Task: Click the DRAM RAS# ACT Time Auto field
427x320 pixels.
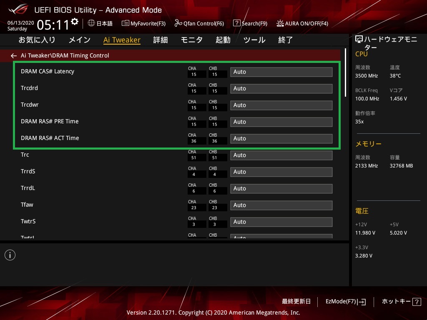Action: pos(281,138)
